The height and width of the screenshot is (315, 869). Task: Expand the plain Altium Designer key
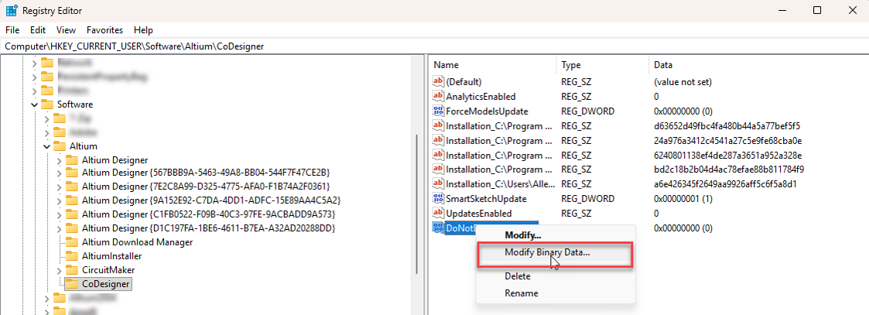[x=60, y=160]
